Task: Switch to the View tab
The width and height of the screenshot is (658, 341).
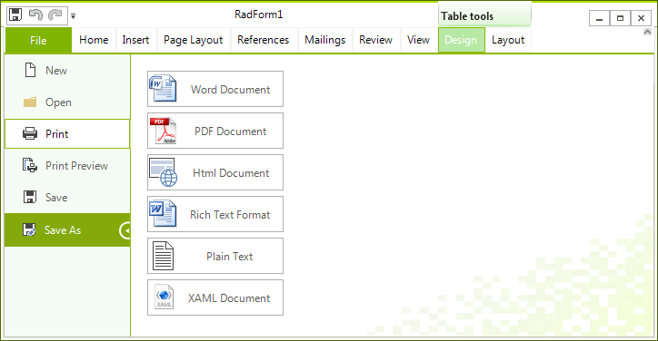Action: (418, 40)
